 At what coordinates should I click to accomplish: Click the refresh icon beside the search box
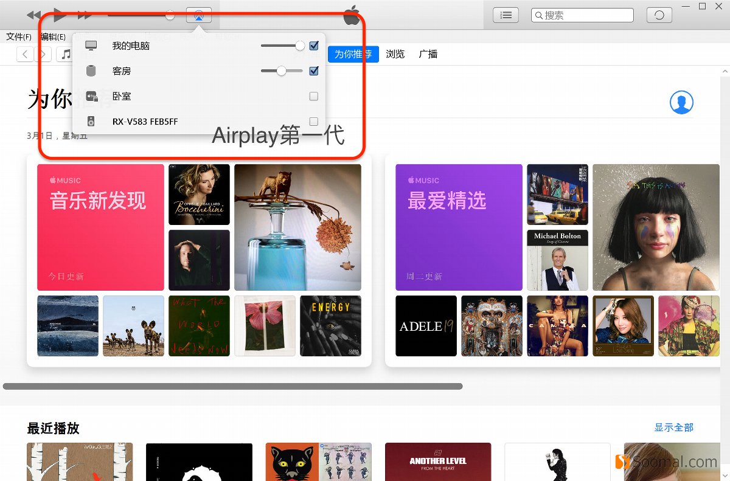click(659, 15)
